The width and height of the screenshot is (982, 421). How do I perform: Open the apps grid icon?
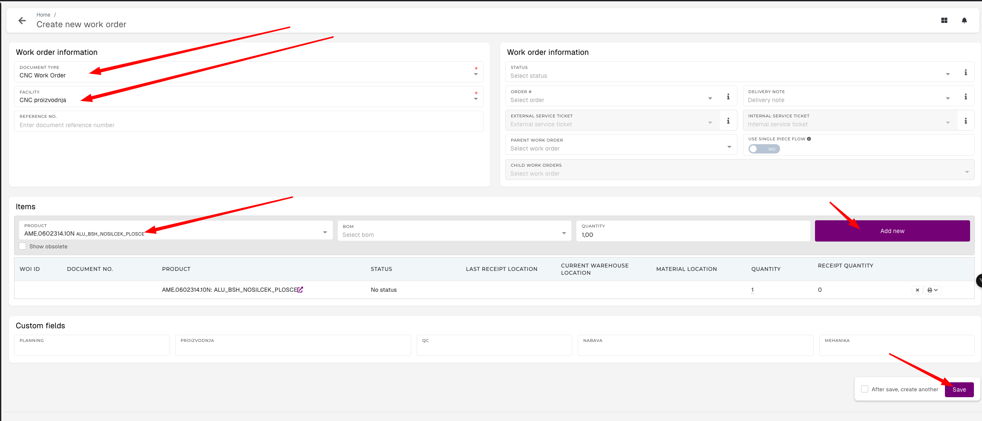coord(944,20)
